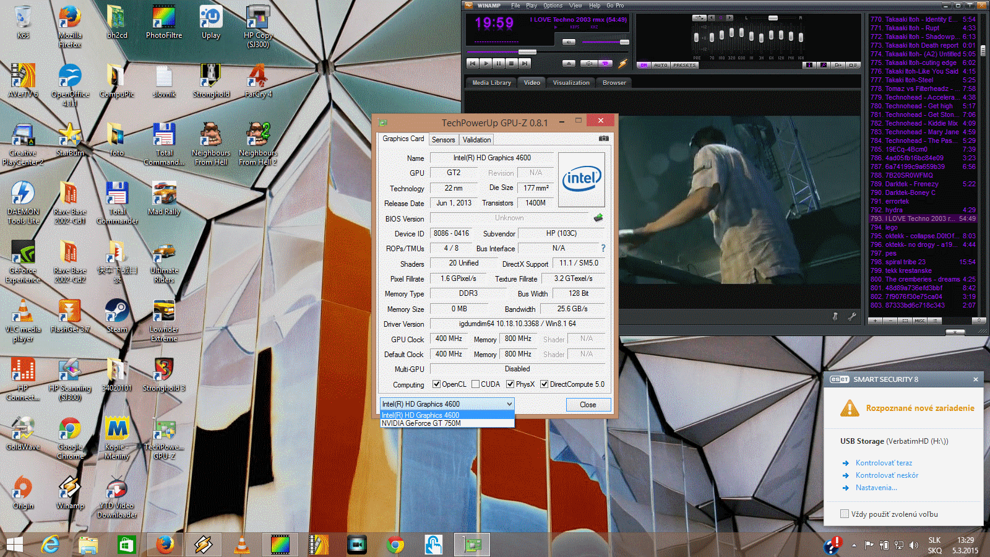Viewport: 990px width, 557px height.
Task: Toggle DirectCompute 5.0 checkbox
Action: click(544, 384)
